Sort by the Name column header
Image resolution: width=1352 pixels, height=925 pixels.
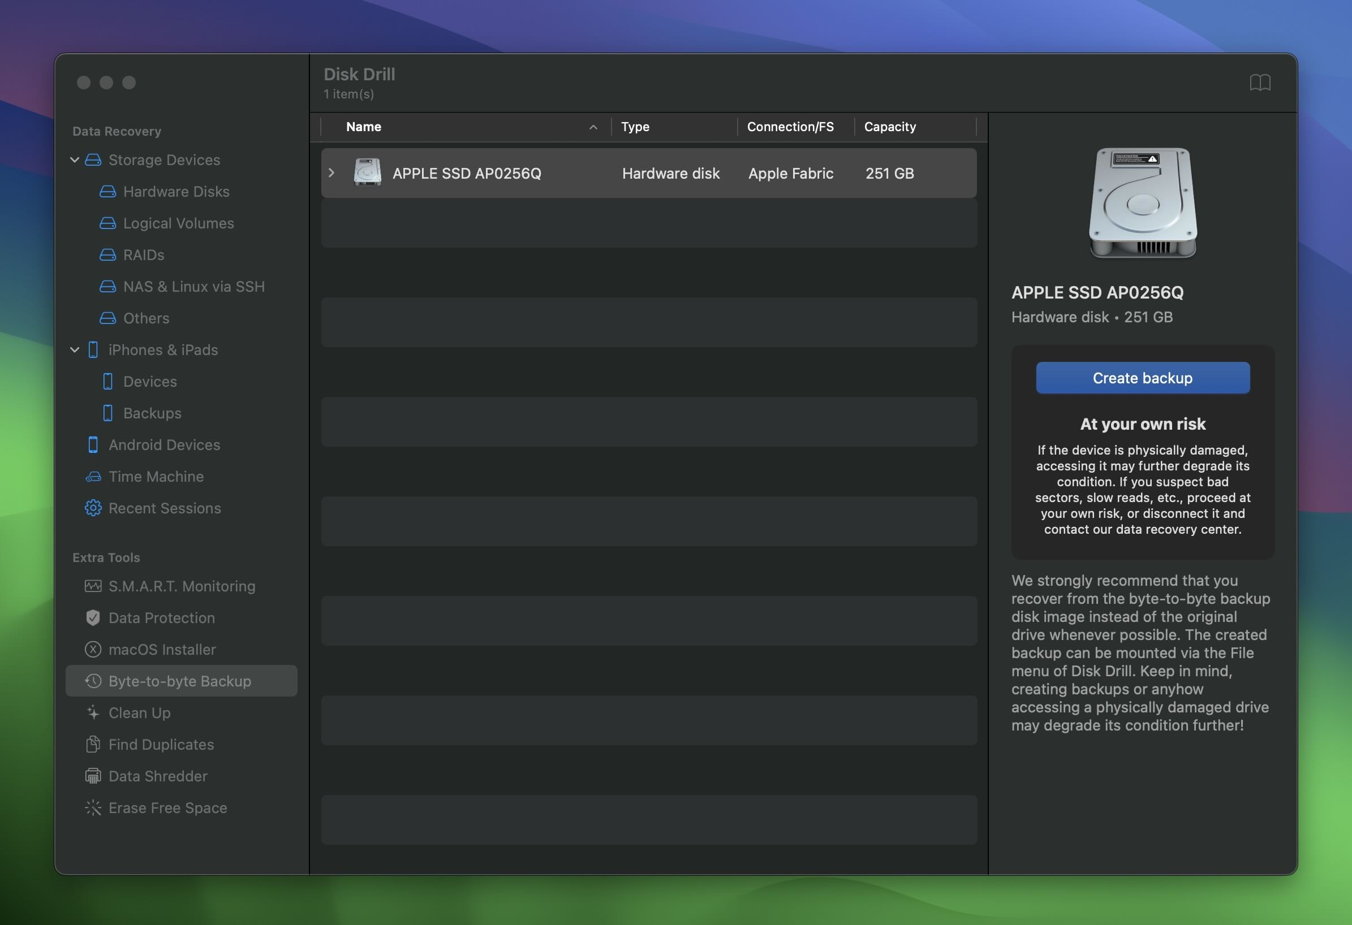pyautogui.click(x=364, y=127)
